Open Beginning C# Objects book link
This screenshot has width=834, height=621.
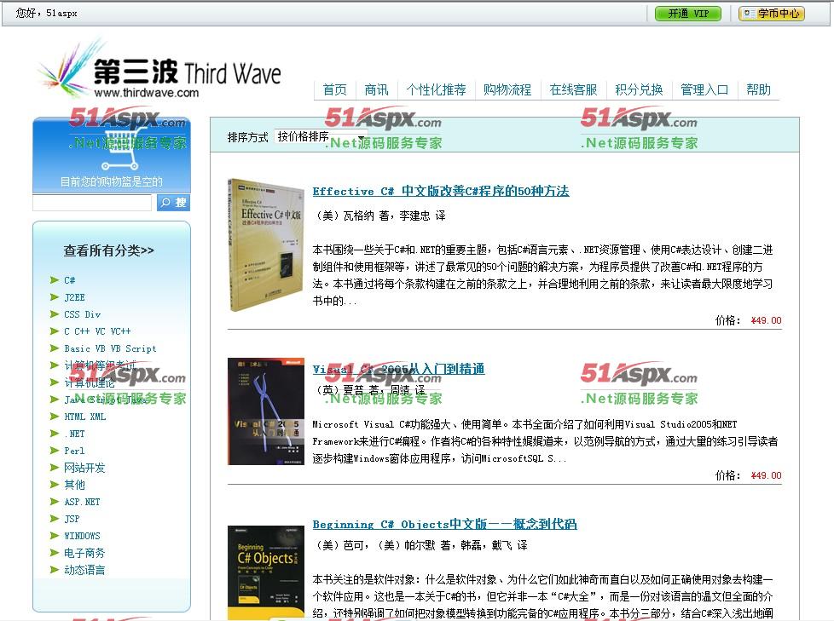444,525
